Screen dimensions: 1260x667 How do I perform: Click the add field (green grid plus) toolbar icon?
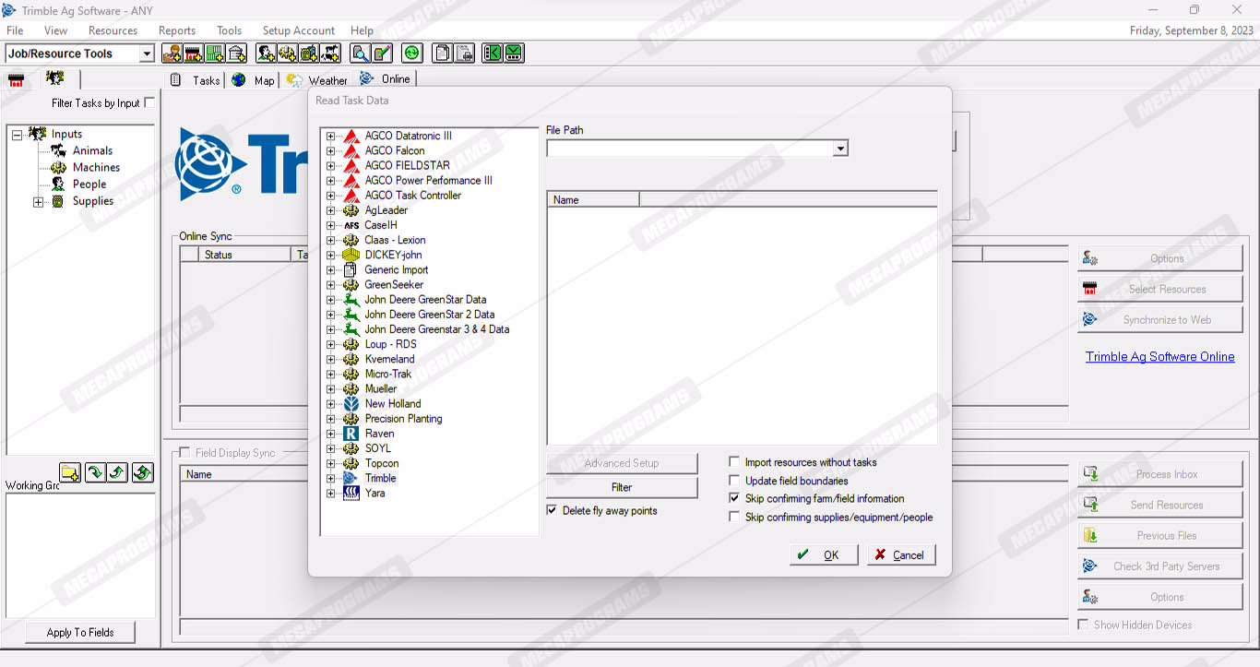[215, 54]
